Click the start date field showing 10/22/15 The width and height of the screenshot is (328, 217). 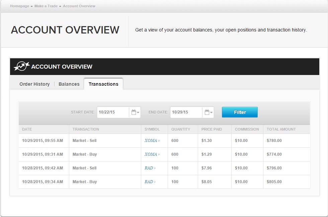pos(113,112)
